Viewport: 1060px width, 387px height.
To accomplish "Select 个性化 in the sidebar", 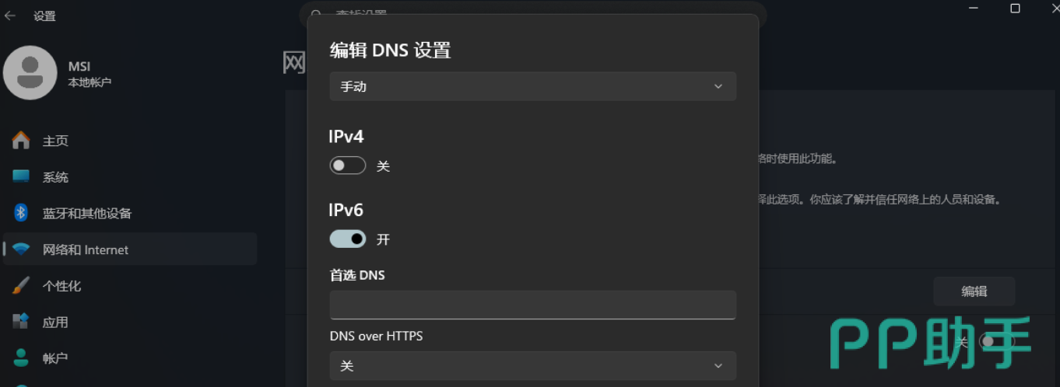I will pyautogui.click(x=61, y=285).
